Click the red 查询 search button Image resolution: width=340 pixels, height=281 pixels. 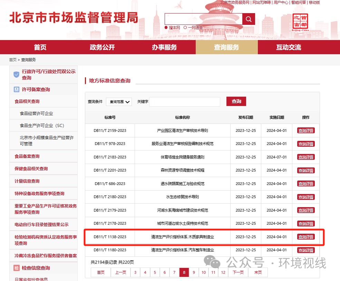pos(236,101)
